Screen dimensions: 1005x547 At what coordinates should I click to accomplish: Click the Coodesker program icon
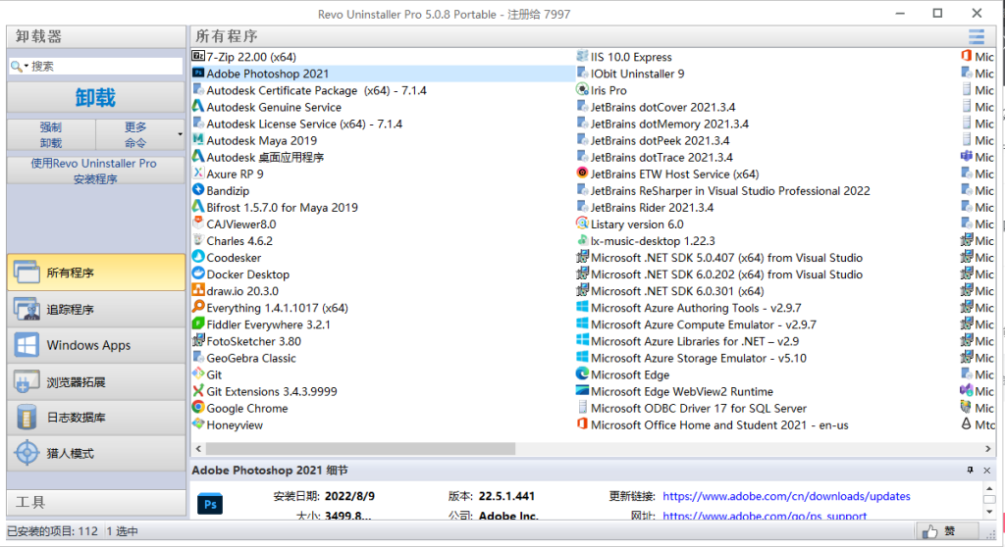(198, 256)
